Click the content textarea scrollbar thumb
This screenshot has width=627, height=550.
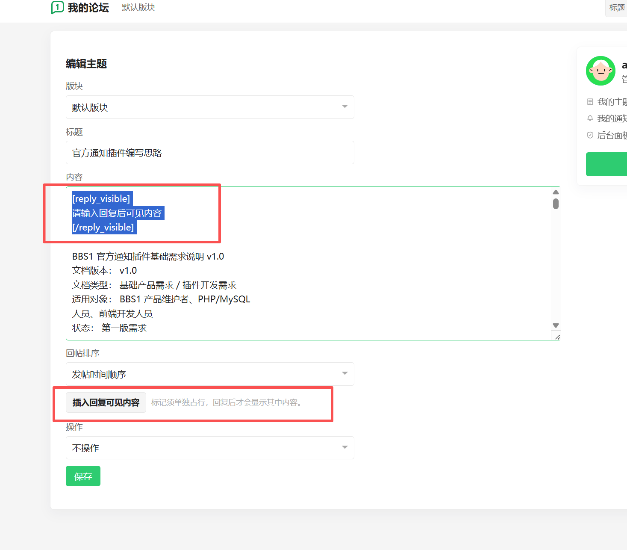click(556, 204)
